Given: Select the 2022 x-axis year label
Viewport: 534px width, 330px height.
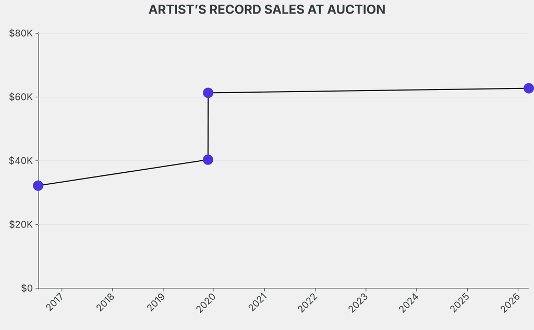Looking at the screenshot, I should [x=307, y=302].
